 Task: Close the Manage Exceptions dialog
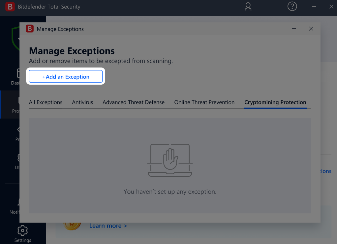coord(311,29)
